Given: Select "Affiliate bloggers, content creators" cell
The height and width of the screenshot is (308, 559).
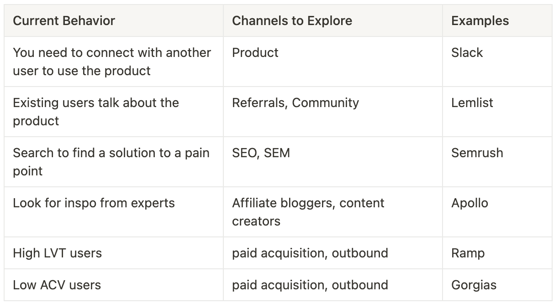Looking at the screenshot, I should coord(333,212).
